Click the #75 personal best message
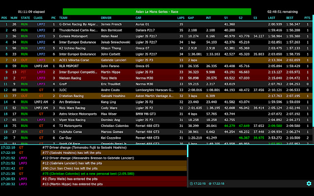The width and height of the screenshot is (314, 196). [88, 173]
